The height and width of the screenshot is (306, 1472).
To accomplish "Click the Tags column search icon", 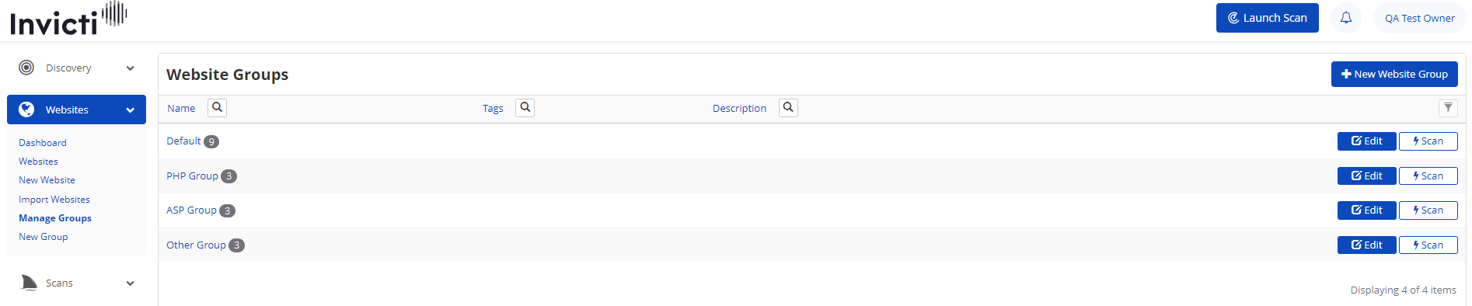I will click(525, 108).
